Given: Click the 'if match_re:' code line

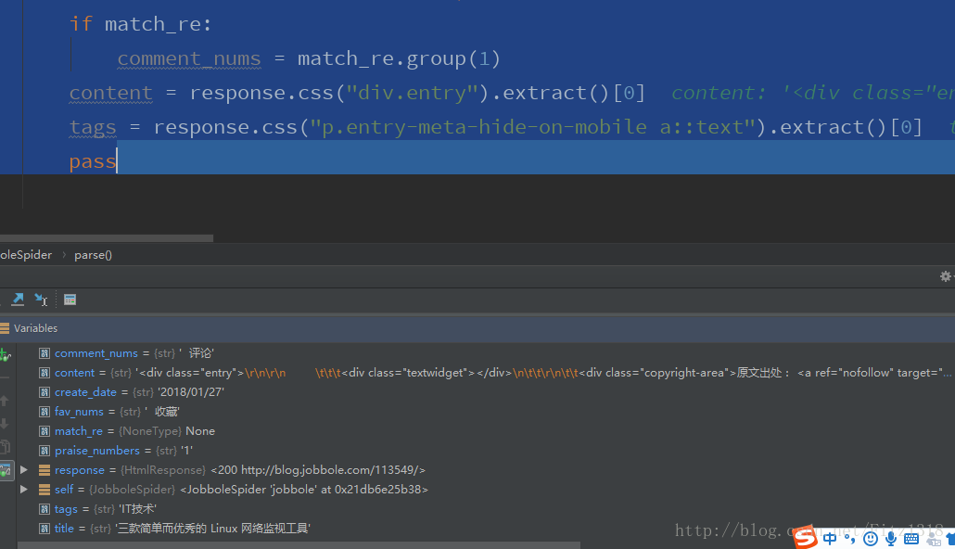Looking at the screenshot, I should [140, 24].
